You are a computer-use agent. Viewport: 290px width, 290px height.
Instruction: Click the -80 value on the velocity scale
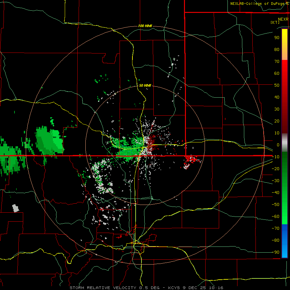(x=275, y=240)
